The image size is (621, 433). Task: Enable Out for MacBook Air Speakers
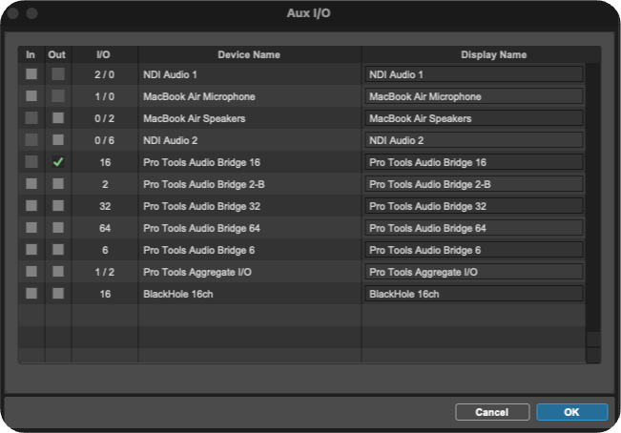(x=58, y=118)
